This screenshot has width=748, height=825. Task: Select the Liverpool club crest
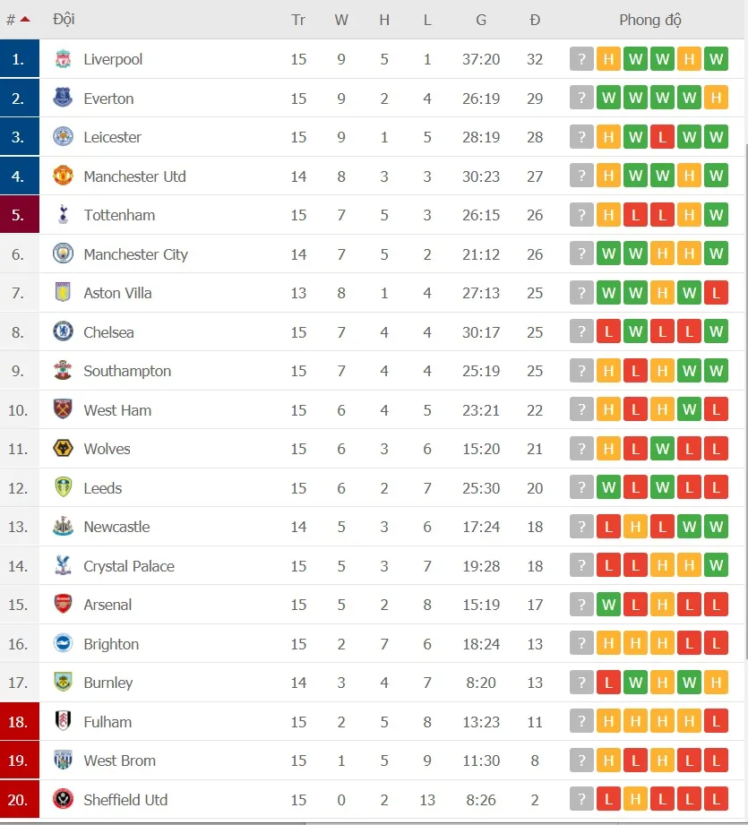click(x=63, y=59)
